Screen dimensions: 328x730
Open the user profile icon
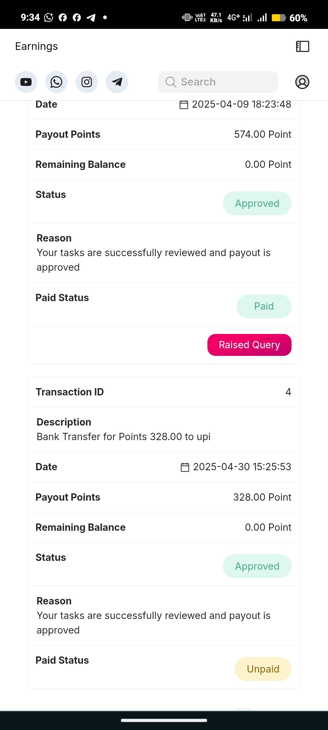(302, 82)
